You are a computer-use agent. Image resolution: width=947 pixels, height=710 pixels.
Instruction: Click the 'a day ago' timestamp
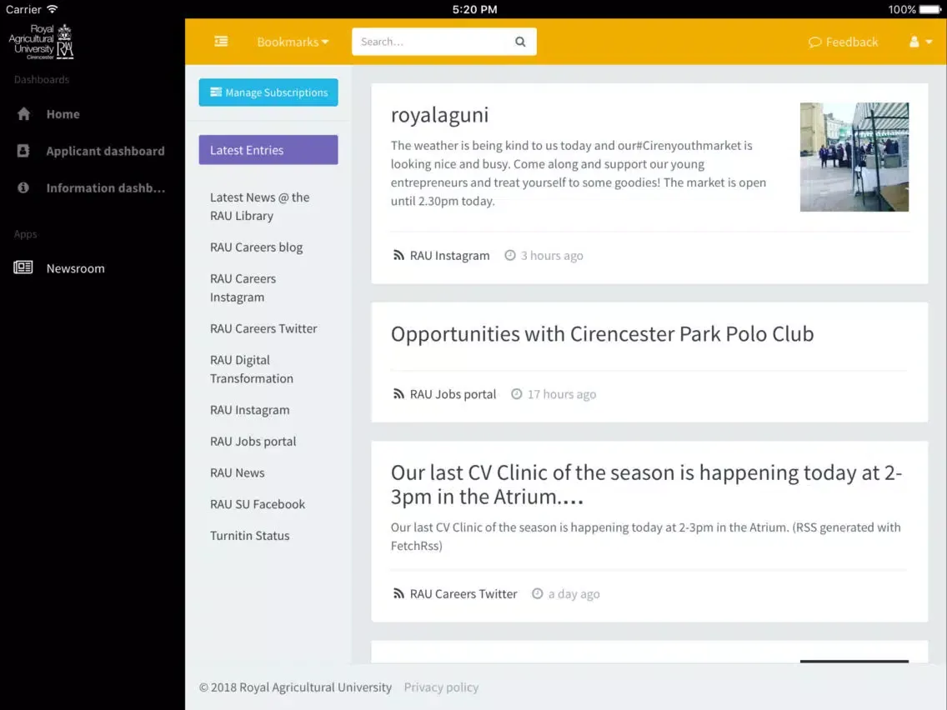(574, 593)
